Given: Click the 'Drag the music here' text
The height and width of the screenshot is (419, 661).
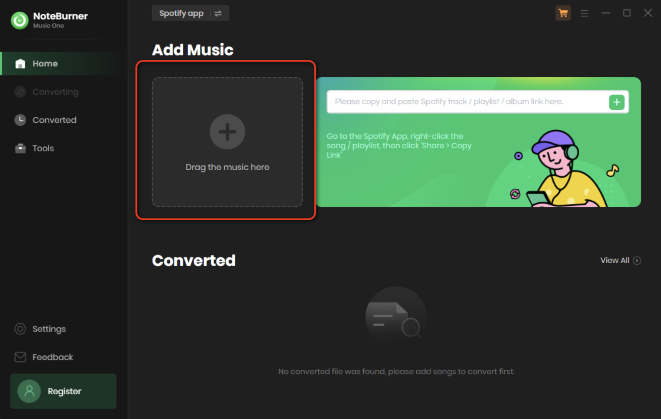Looking at the screenshot, I should point(227,167).
